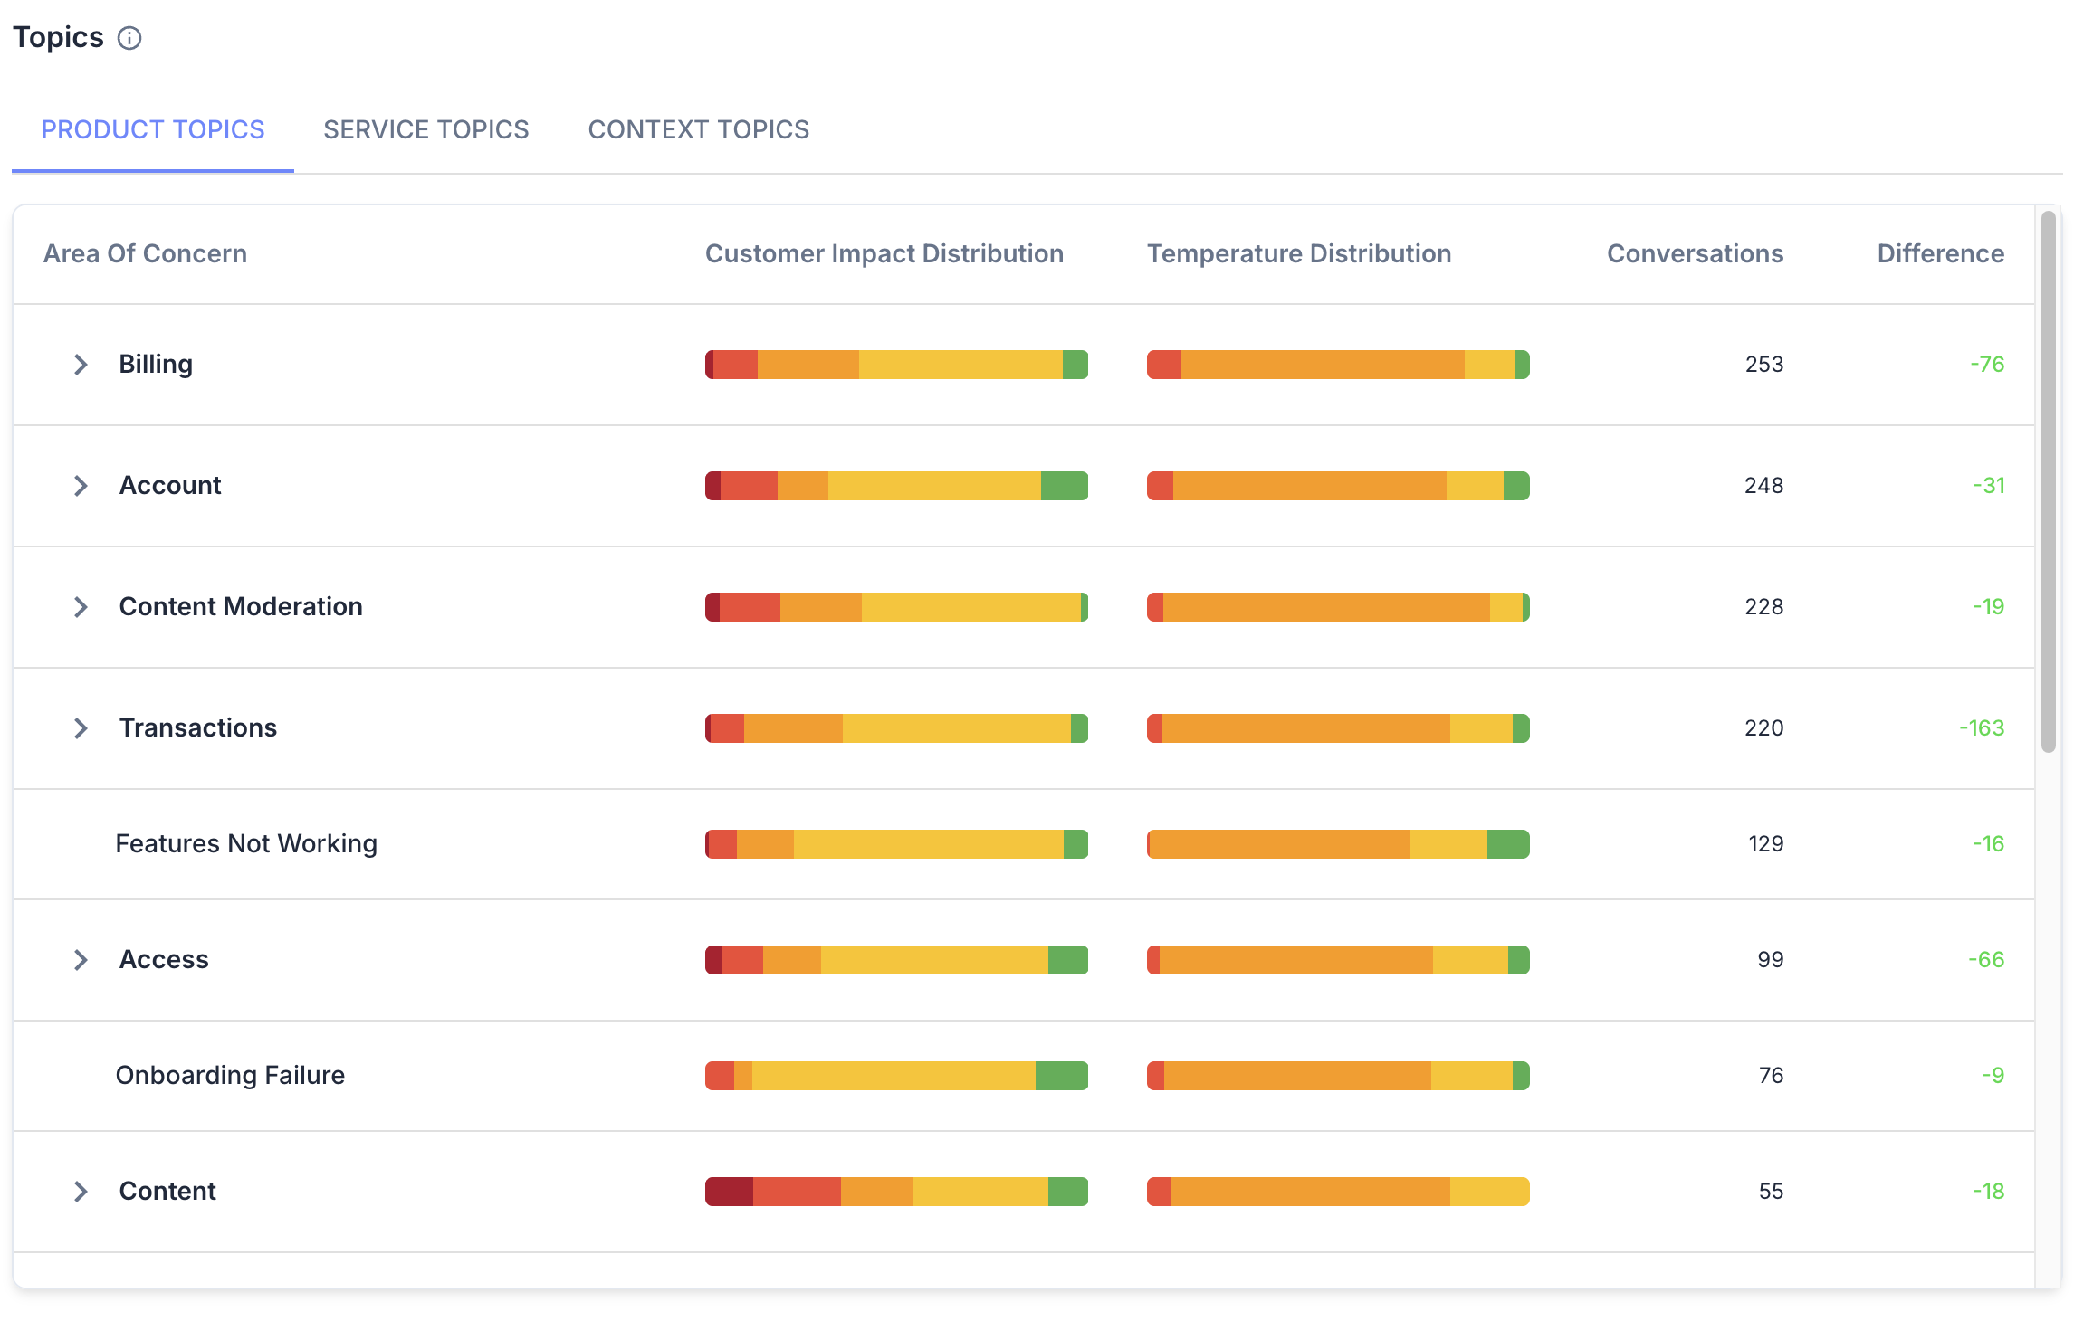Click Transactions' customer impact distribution bar

[896, 728]
